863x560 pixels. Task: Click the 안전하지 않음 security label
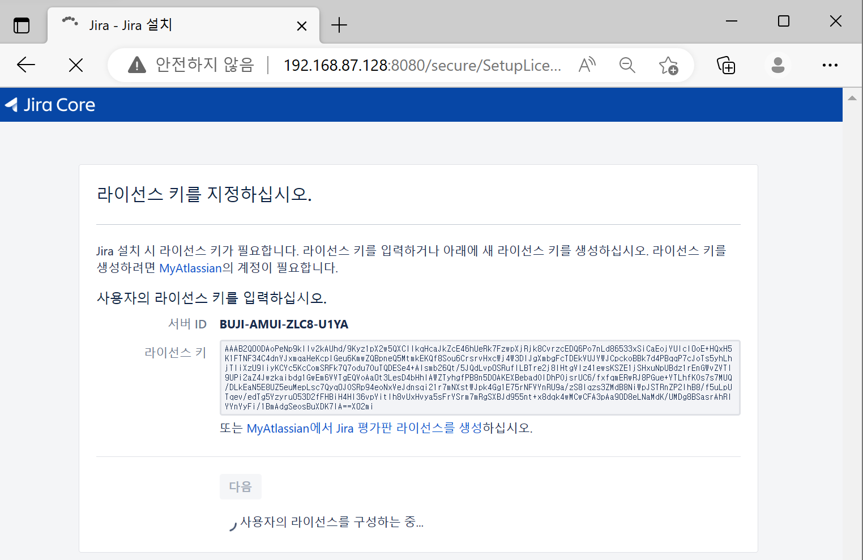pos(205,65)
